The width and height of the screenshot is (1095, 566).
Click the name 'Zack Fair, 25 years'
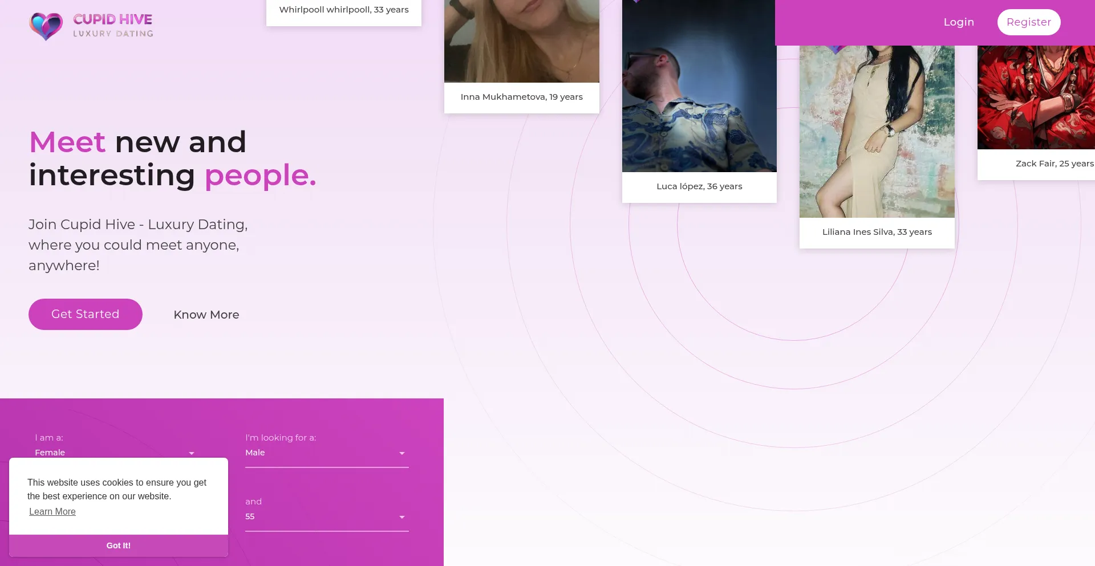pyautogui.click(x=1055, y=164)
